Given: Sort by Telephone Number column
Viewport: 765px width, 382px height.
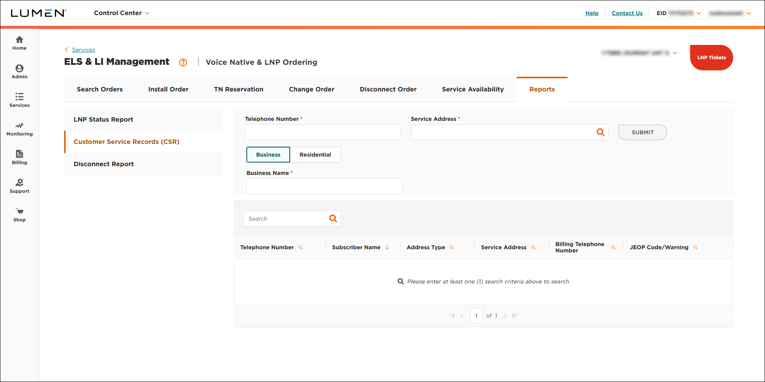Looking at the screenshot, I should [301, 247].
